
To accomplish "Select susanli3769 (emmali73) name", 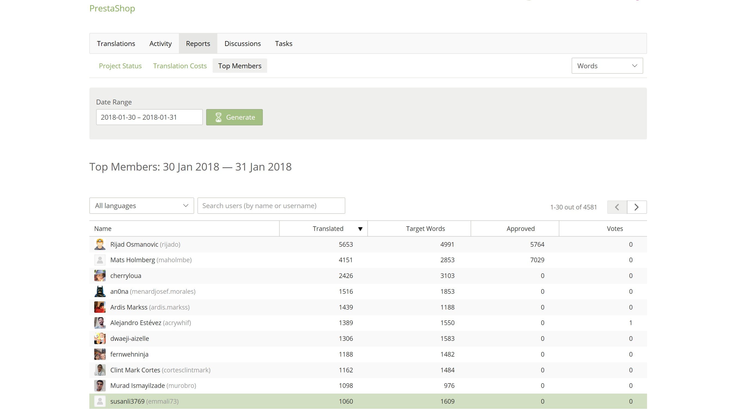I will click(144, 401).
